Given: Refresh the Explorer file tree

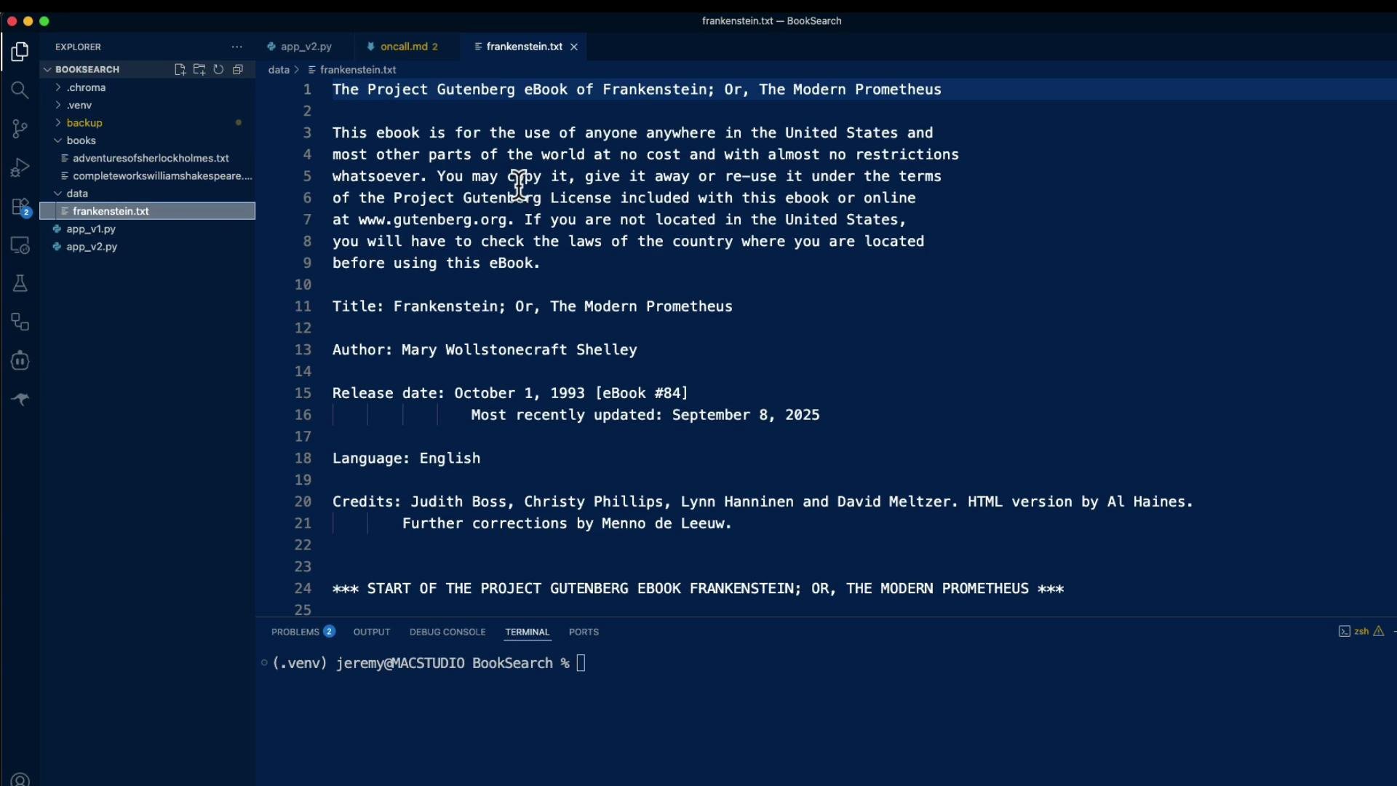Looking at the screenshot, I should (218, 70).
